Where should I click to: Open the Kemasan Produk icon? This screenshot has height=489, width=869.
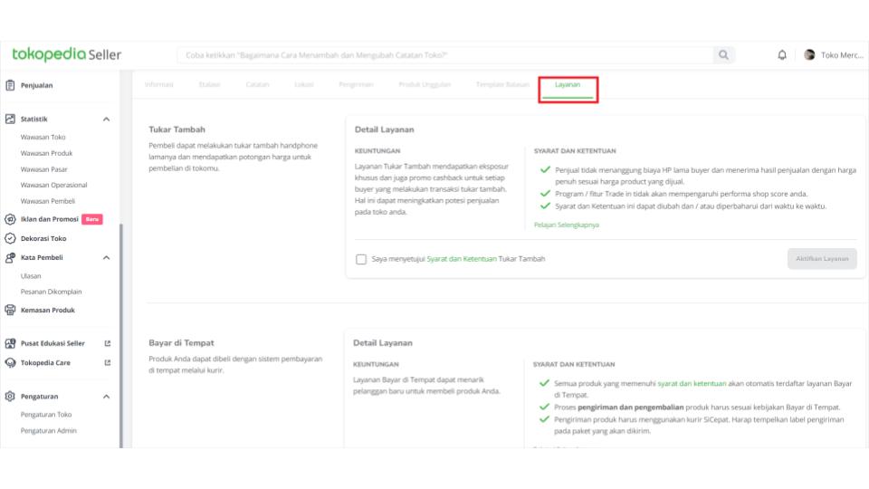point(11,310)
